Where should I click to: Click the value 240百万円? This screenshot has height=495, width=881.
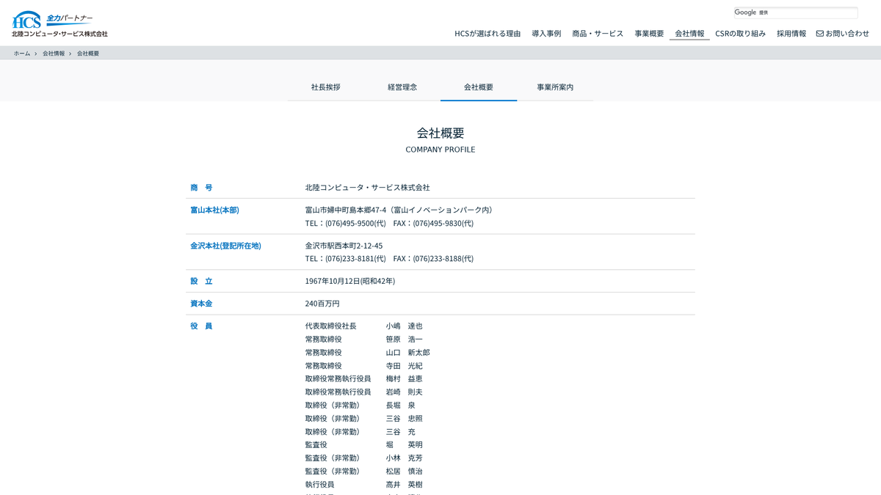click(322, 304)
